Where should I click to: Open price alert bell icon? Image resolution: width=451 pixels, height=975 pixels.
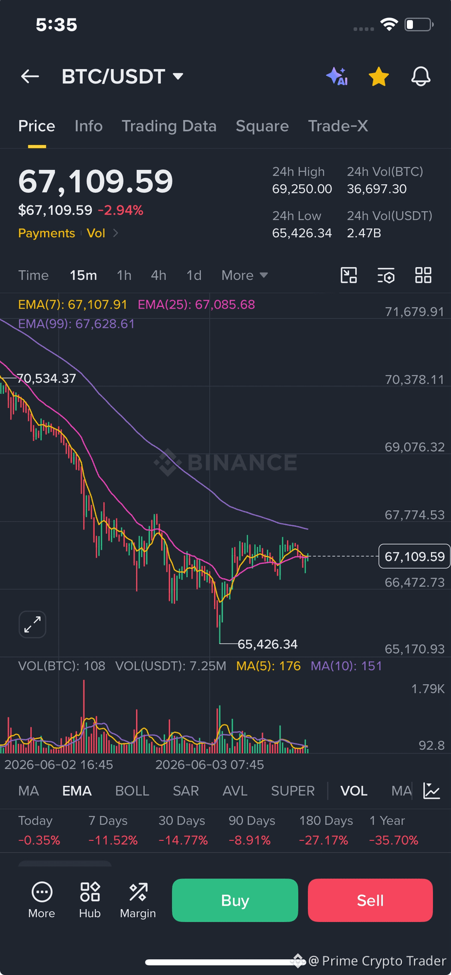point(420,77)
